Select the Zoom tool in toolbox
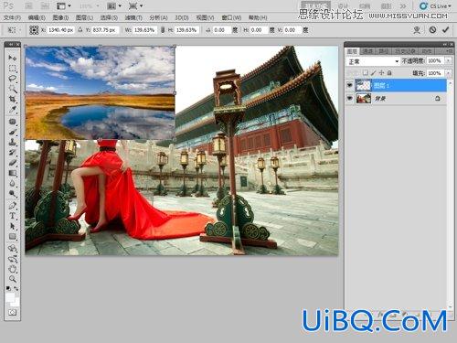This screenshot has width=457, height=343. click(x=13, y=279)
